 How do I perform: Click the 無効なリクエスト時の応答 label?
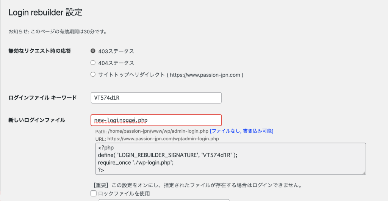(x=40, y=51)
